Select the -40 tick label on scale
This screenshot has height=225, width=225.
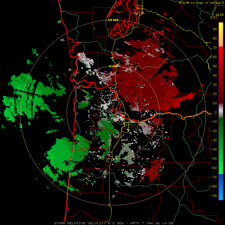coord(214,149)
